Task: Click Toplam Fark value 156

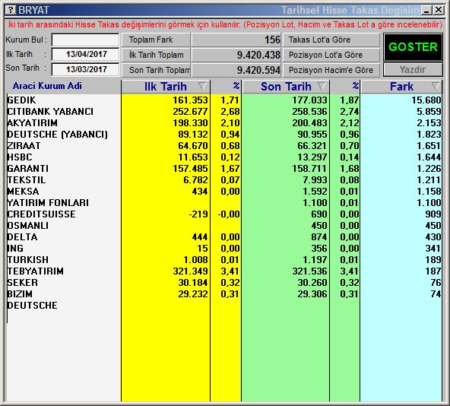Action: tap(272, 40)
